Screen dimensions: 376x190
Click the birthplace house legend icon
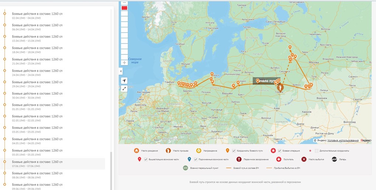click(136, 151)
